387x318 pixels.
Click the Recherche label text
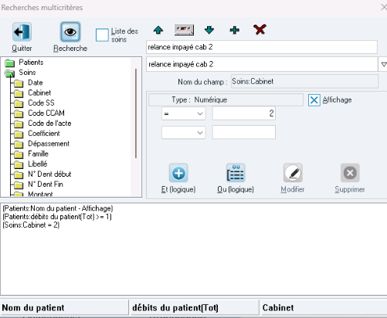click(x=70, y=49)
